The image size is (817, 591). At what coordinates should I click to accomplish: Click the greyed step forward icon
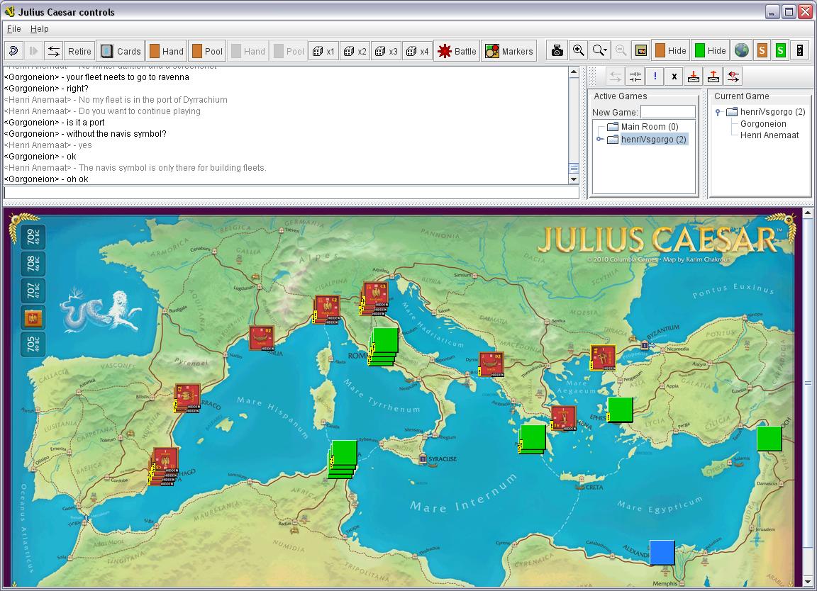(x=33, y=51)
